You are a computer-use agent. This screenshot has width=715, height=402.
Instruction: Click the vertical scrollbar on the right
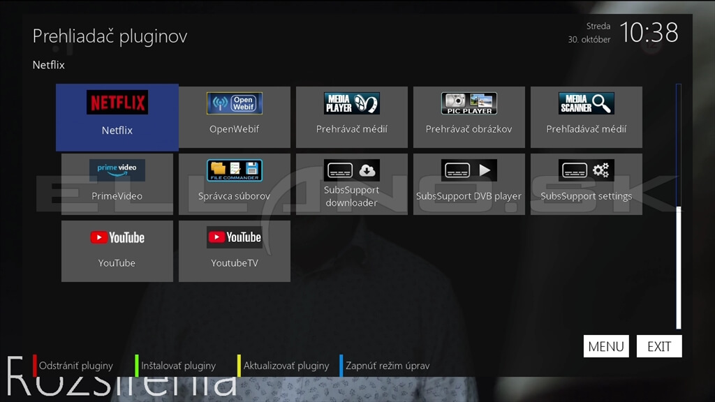(x=679, y=206)
